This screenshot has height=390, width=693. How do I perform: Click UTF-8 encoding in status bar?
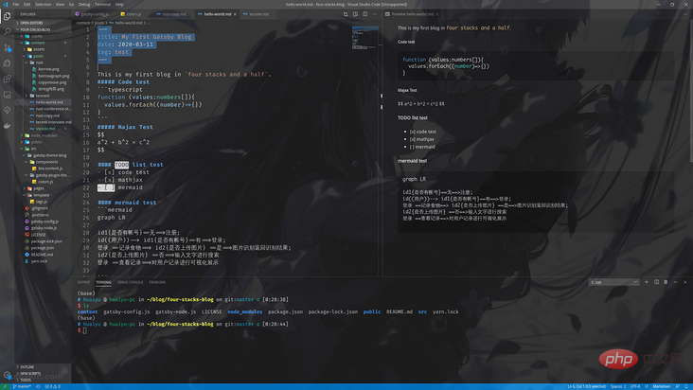[635, 386]
